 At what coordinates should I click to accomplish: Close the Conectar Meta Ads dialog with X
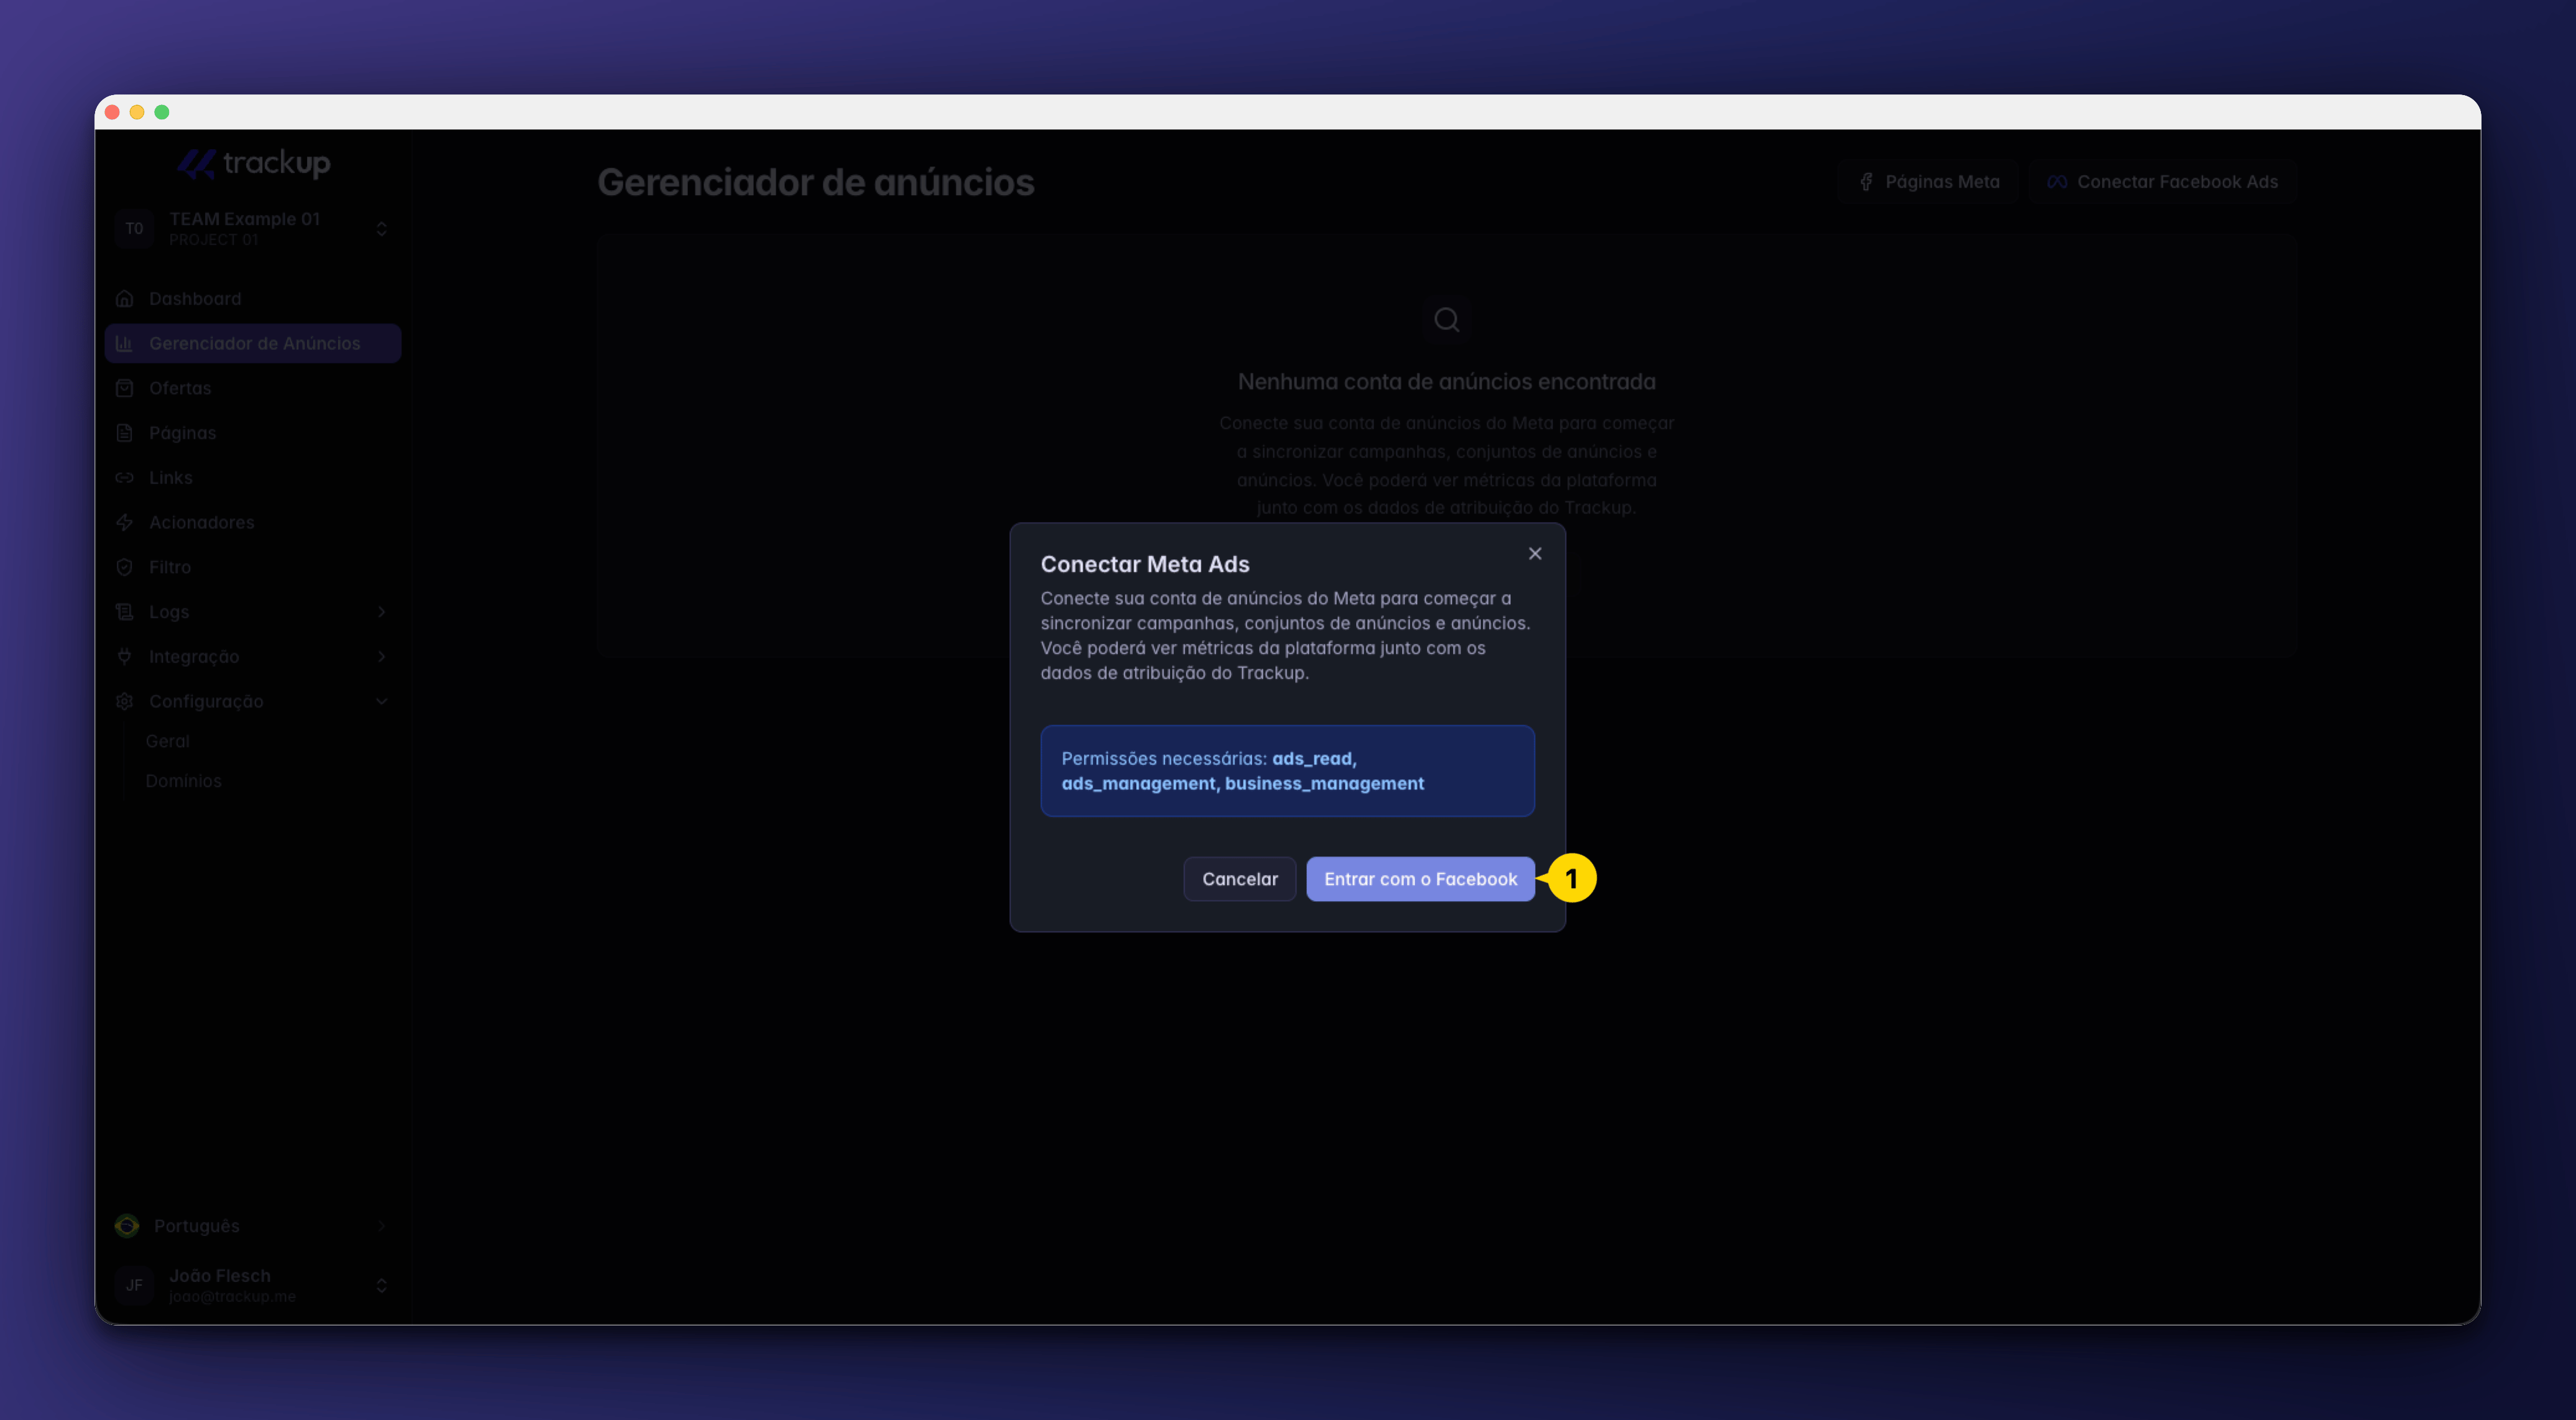(1535, 553)
